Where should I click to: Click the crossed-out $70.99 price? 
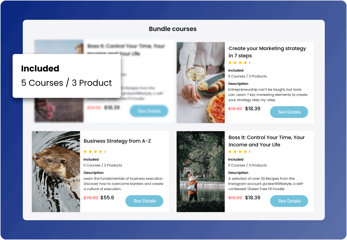pos(91,198)
